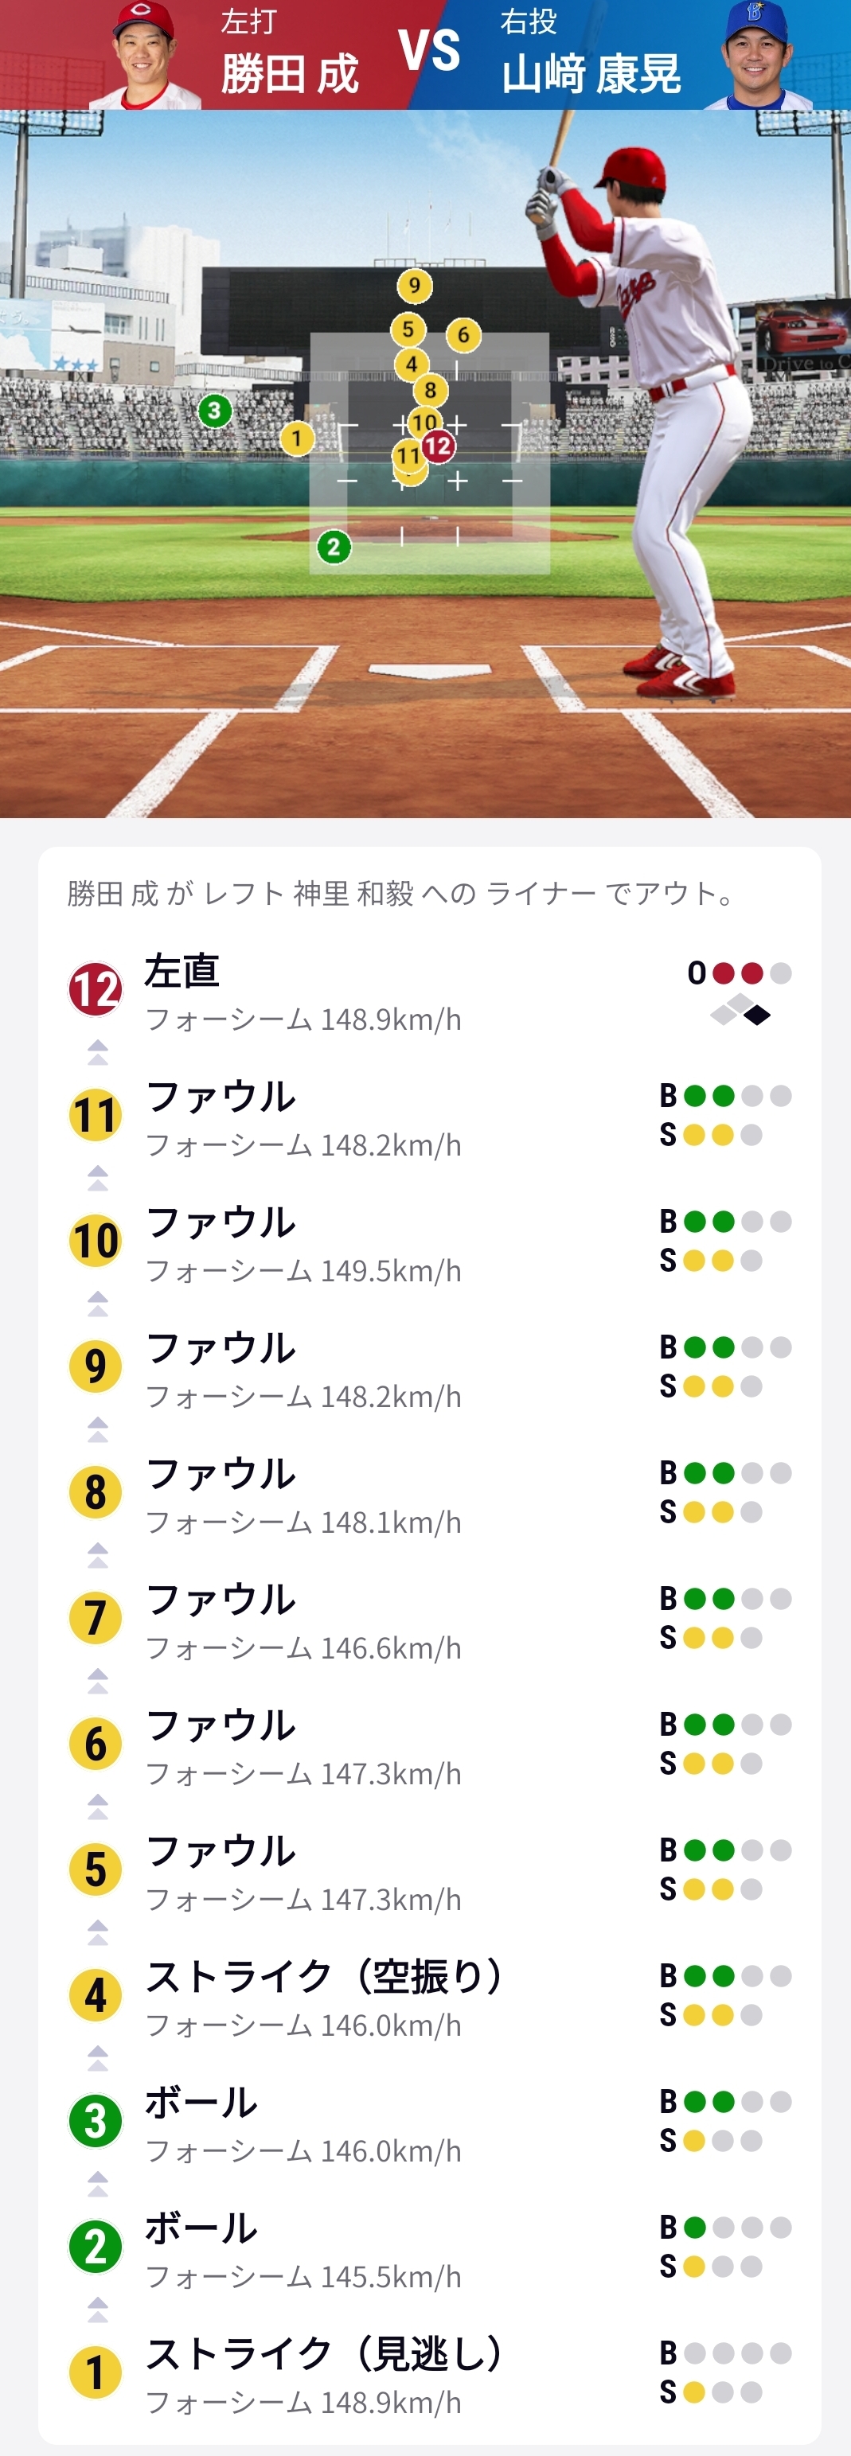This screenshot has width=851, height=2456.
Task: Open batter 勝田 成's portrait photo
Action: click(x=143, y=55)
